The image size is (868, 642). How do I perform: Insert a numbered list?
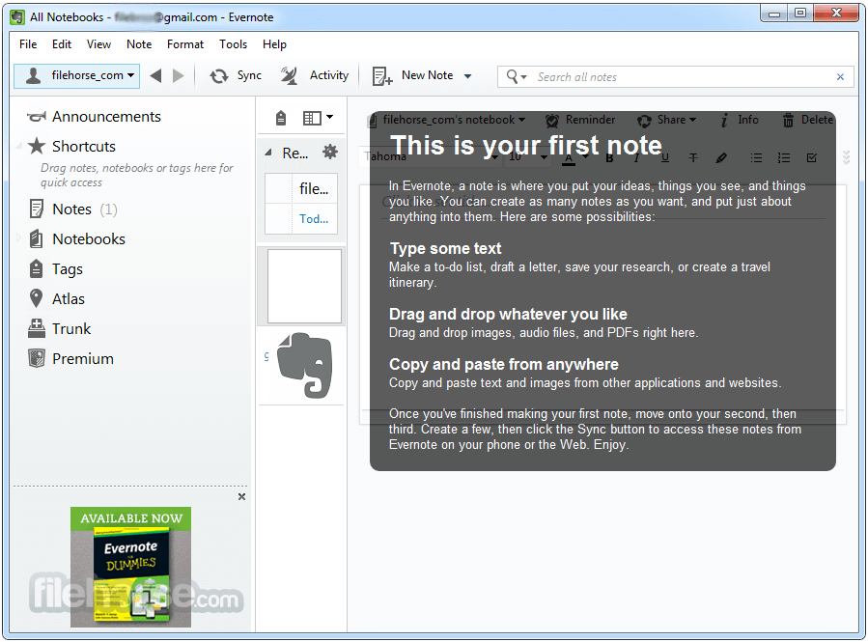[784, 158]
